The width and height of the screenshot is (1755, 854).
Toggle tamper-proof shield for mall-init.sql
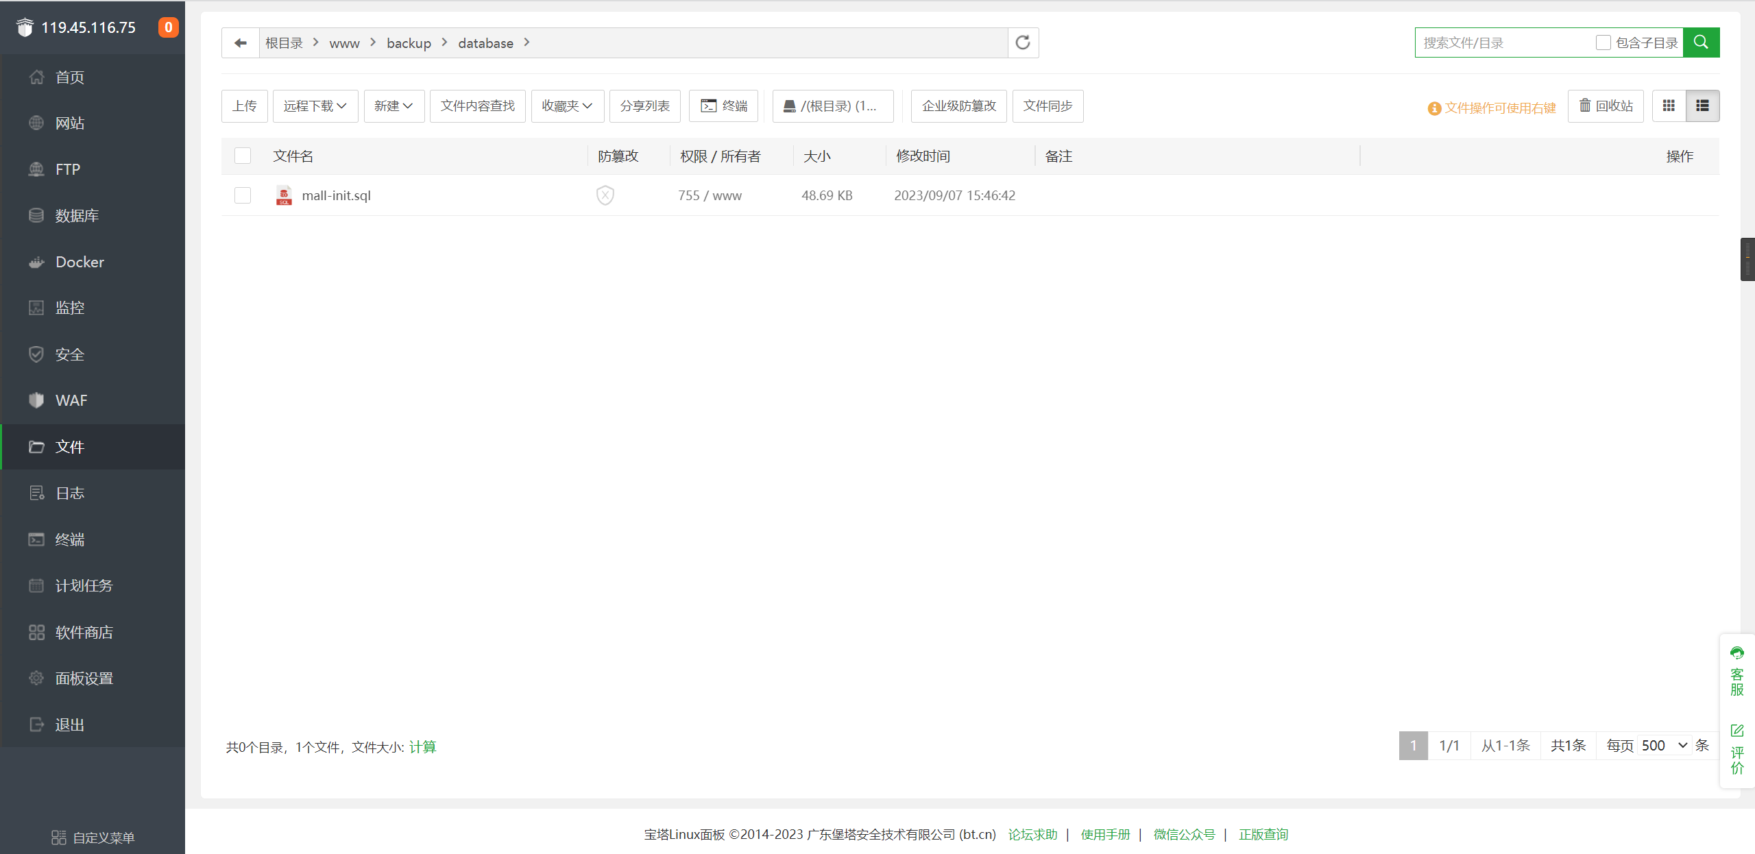[605, 195]
